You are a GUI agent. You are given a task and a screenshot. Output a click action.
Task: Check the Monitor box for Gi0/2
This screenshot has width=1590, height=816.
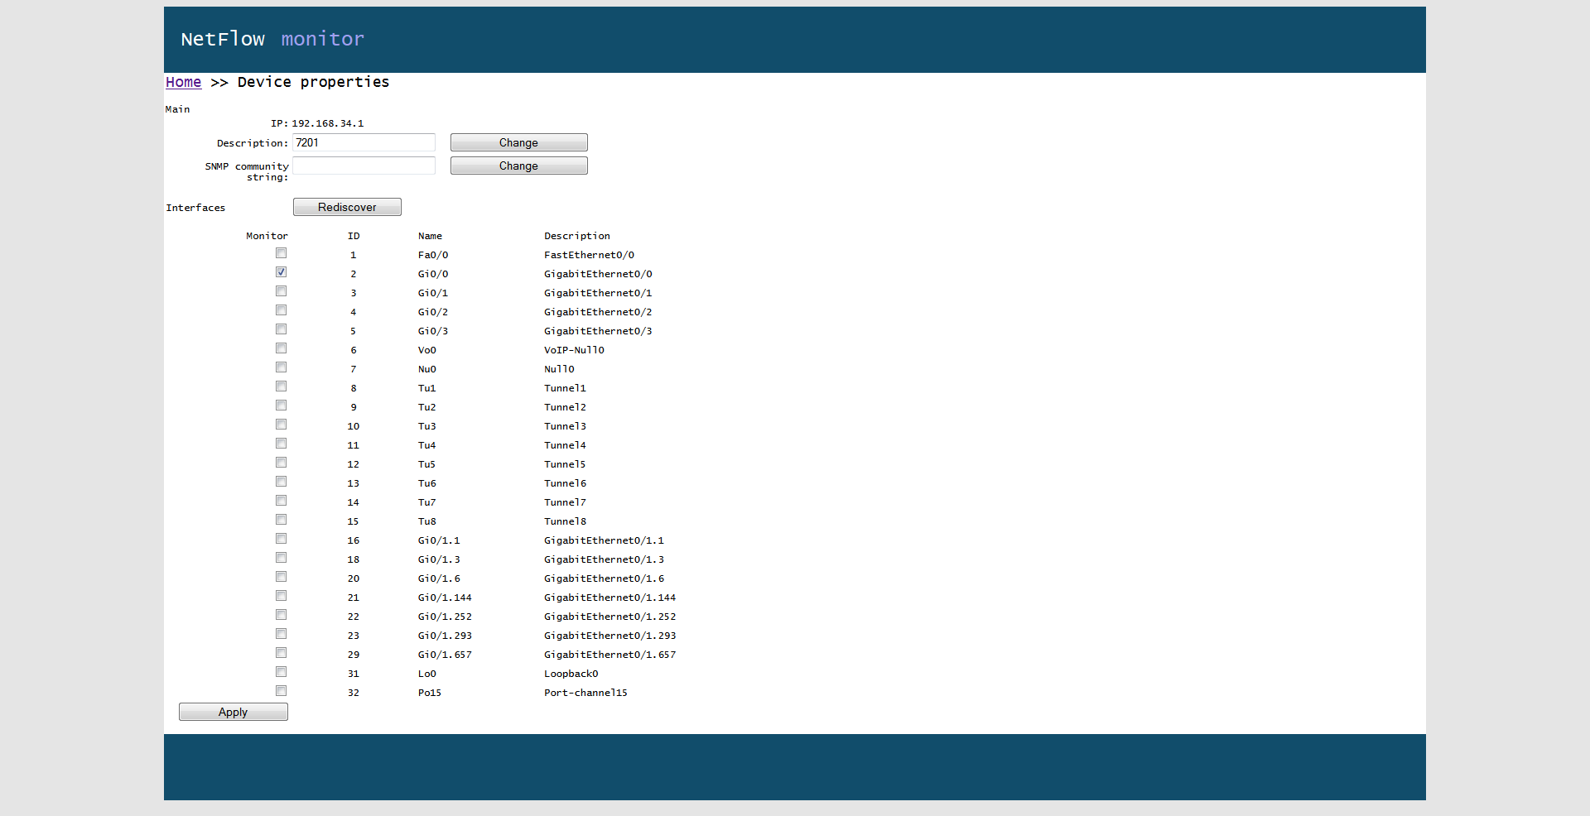[x=281, y=310]
